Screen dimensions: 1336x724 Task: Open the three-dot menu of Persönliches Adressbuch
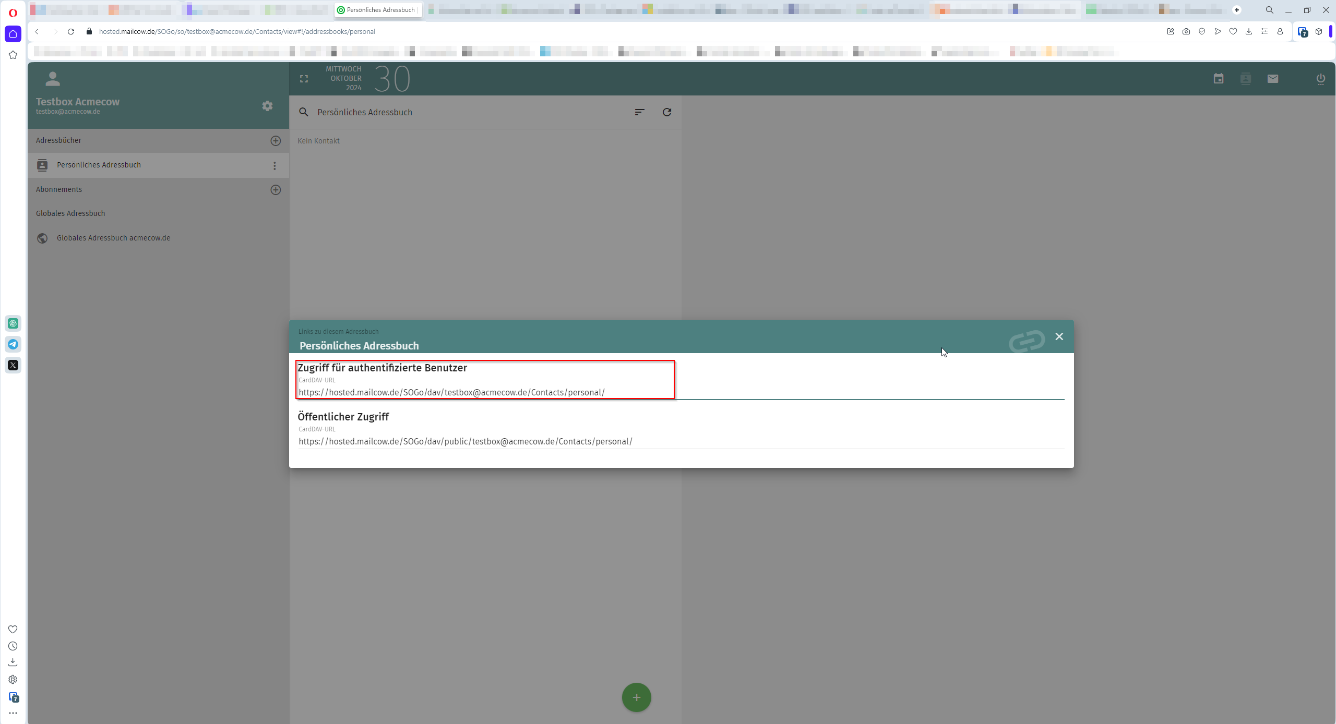point(274,165)
